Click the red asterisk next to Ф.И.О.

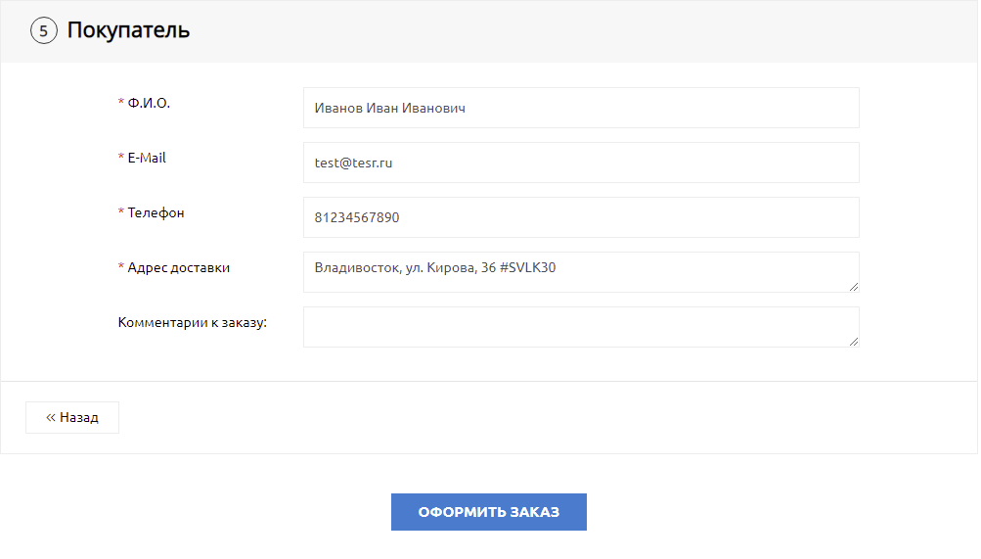coord(121,104)
